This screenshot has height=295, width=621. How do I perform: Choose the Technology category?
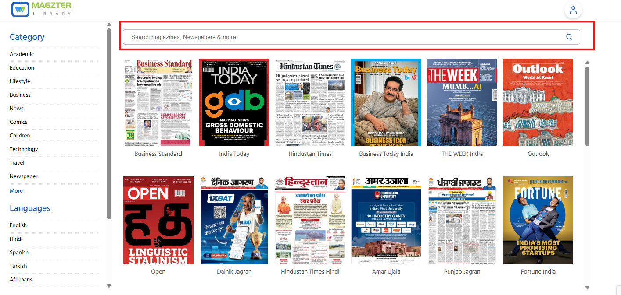(24, 149)
